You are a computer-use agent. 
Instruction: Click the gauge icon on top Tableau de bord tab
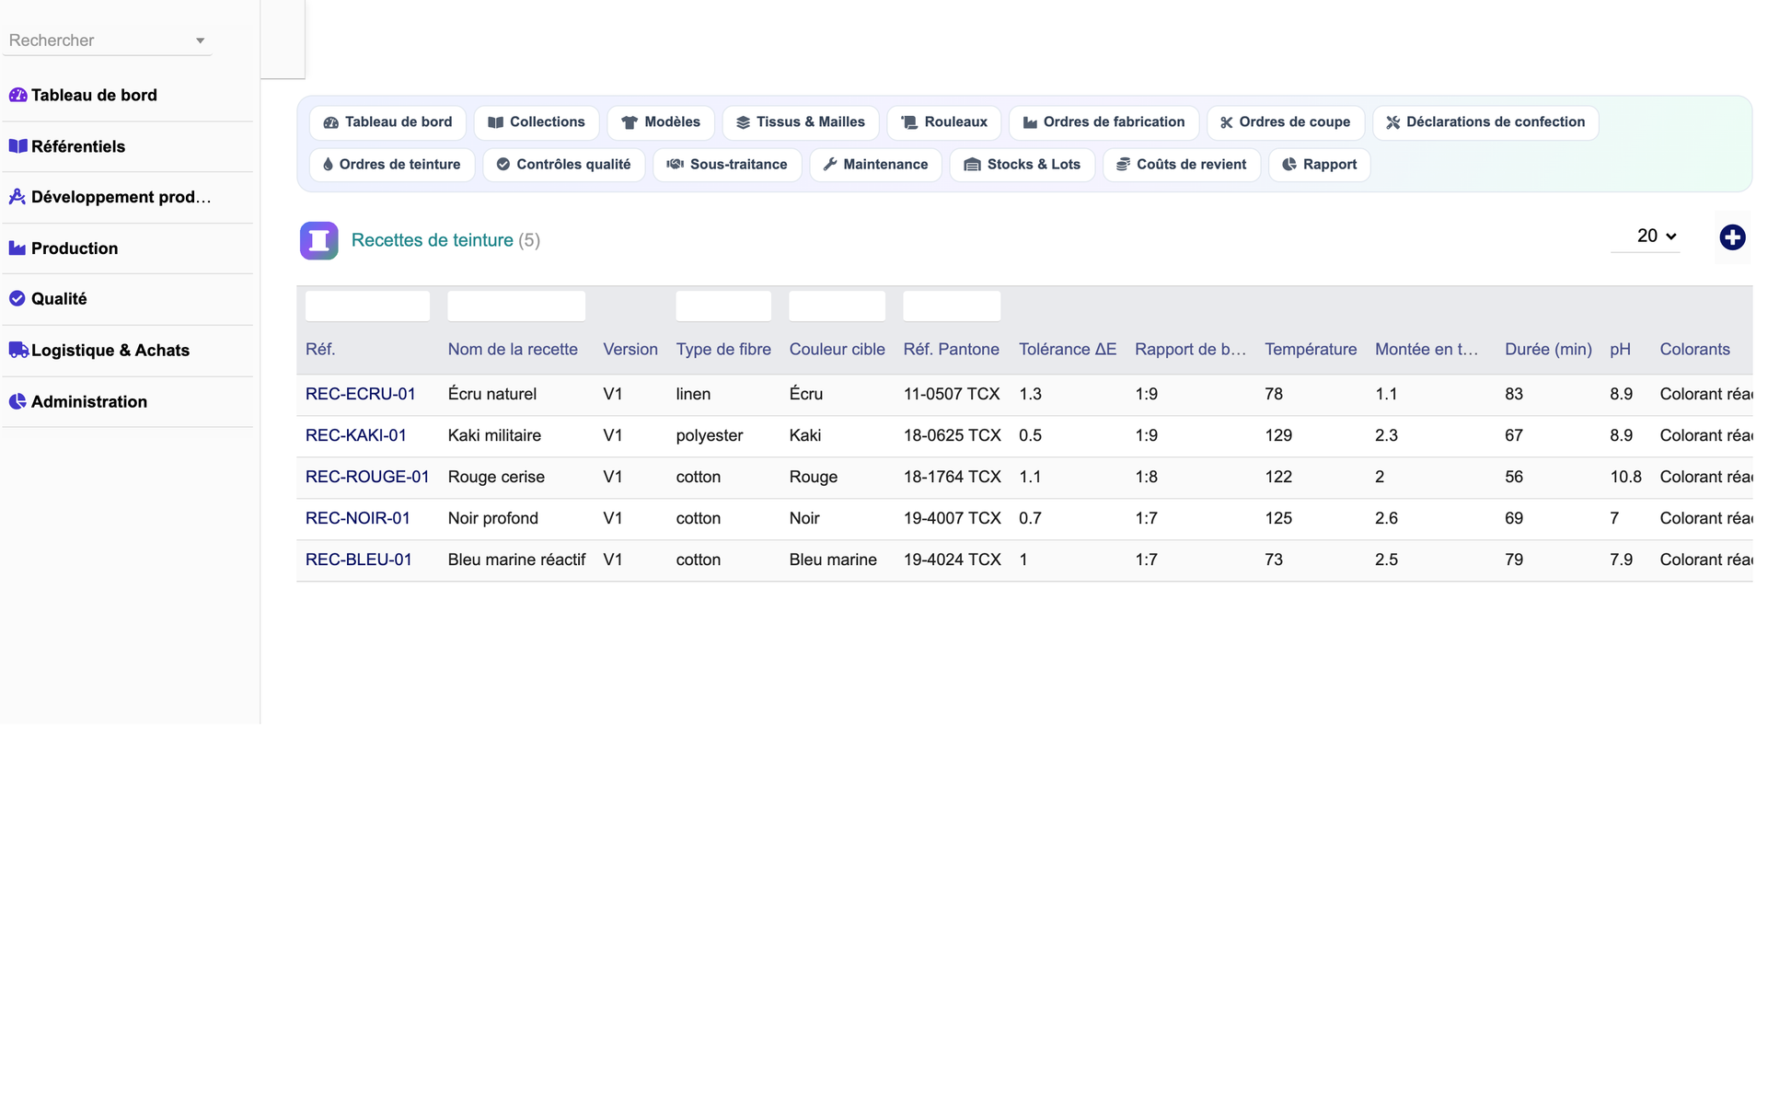pyautogui.click(x=331, y=122)
